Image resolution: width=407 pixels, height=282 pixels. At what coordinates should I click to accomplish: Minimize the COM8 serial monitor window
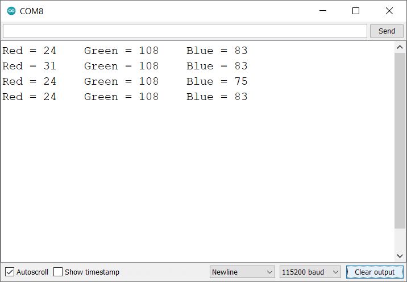pos(323,11)
